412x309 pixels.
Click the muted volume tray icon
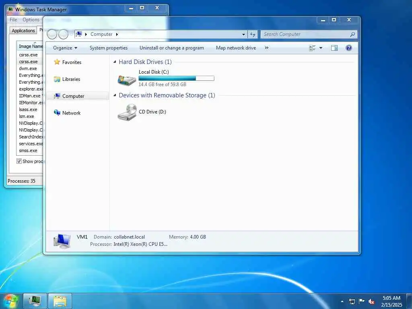[371, 301]
